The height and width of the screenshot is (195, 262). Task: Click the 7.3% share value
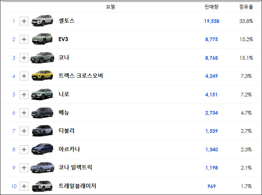coord(246,76)
